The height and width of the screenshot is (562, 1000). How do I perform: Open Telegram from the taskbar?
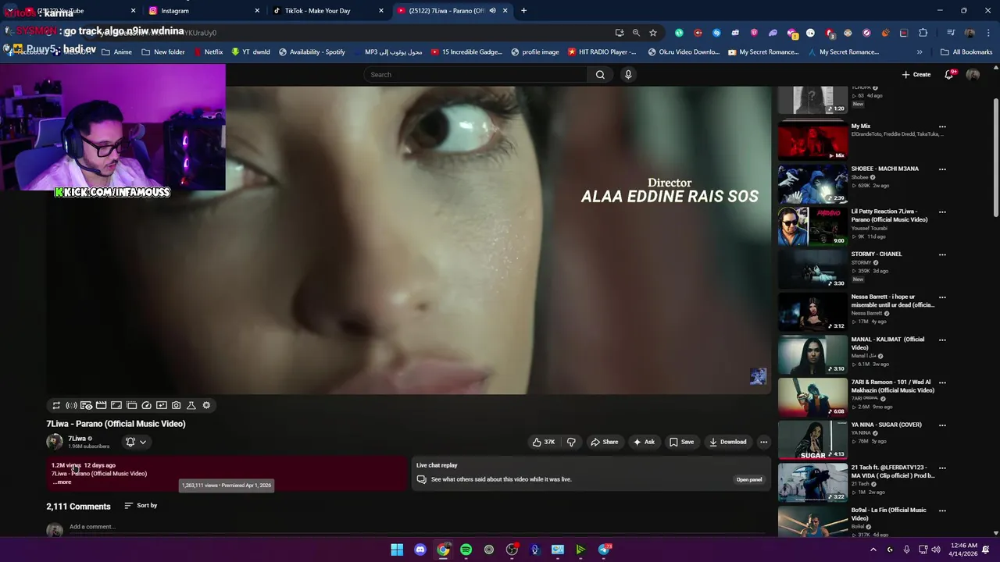[x=605, y=550]
